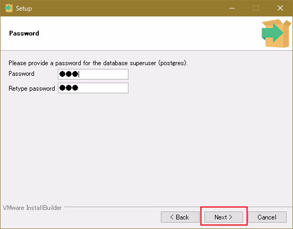Click the 'Retype password' label

[x=32, y=89]
